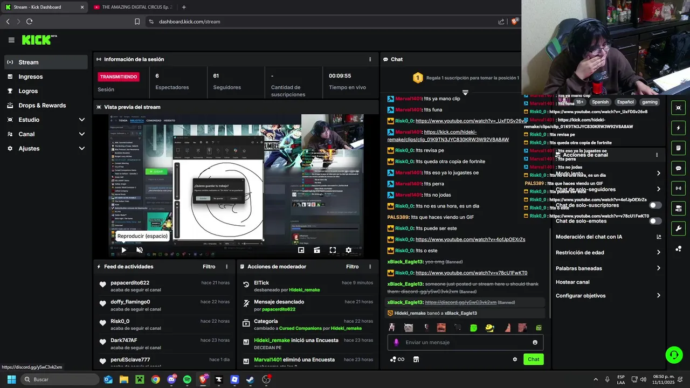Unmute the stream preview audio
Screen dimensions: 690x388
point(140,250)
